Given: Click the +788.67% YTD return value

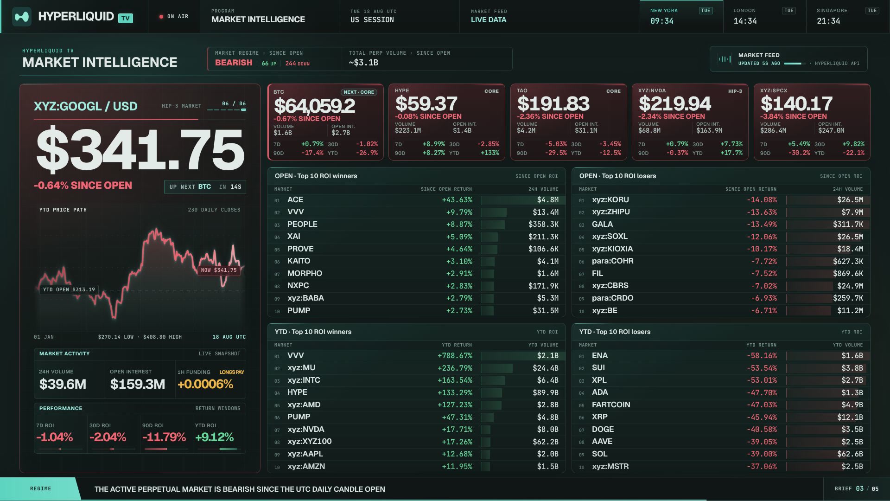Looking at the screenshot, I should pyautogui.click(x=455, y=356).
